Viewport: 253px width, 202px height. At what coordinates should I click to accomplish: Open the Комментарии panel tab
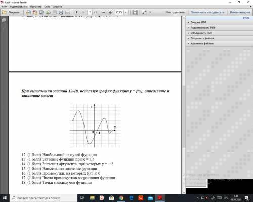(x=240, y=12)
